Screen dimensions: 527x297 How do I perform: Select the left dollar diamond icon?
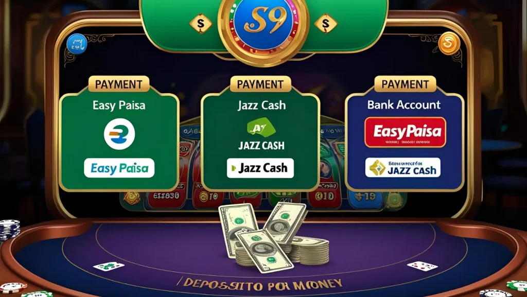201,24
